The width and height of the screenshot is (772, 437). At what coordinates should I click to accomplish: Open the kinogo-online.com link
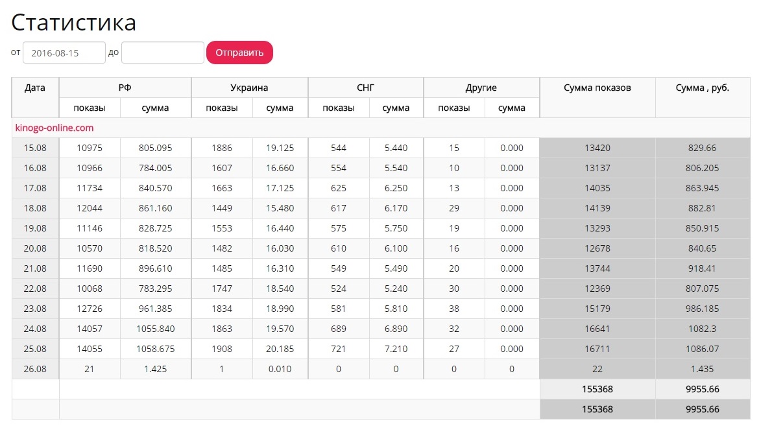pyautogui.click(x=54, y=128)
